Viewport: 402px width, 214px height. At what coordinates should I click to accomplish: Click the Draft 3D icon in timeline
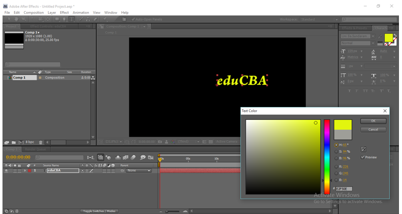(x=108, y=157)
